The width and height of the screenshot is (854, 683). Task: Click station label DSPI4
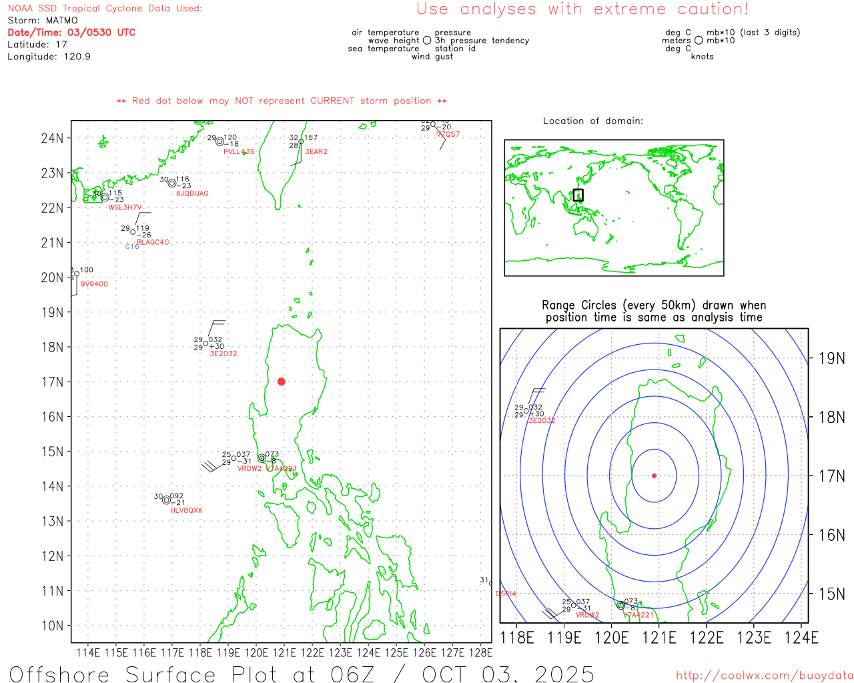coord(506,594)
